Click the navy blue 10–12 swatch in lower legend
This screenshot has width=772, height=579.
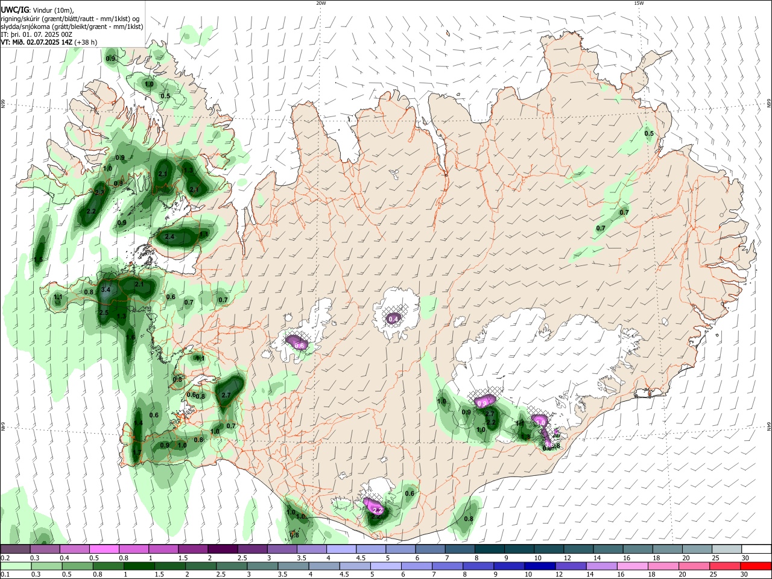point(540,566)
